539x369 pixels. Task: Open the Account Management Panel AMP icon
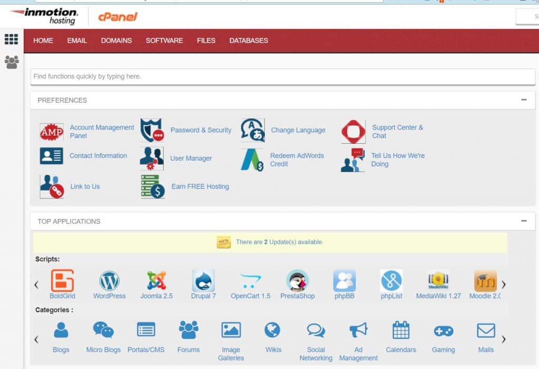(52, 132)
